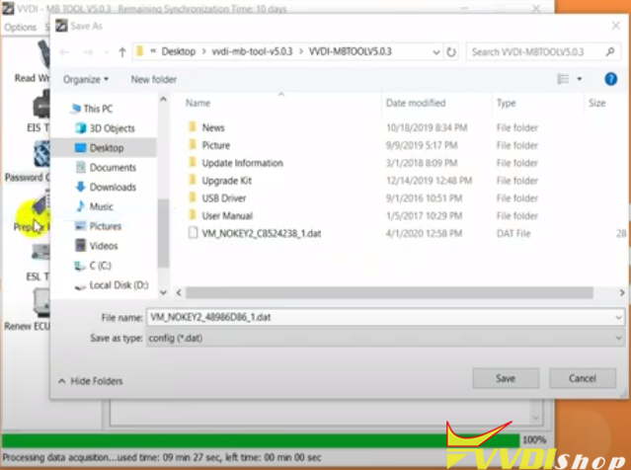Open view options dropdown arrow

click(x=580, y=79)
